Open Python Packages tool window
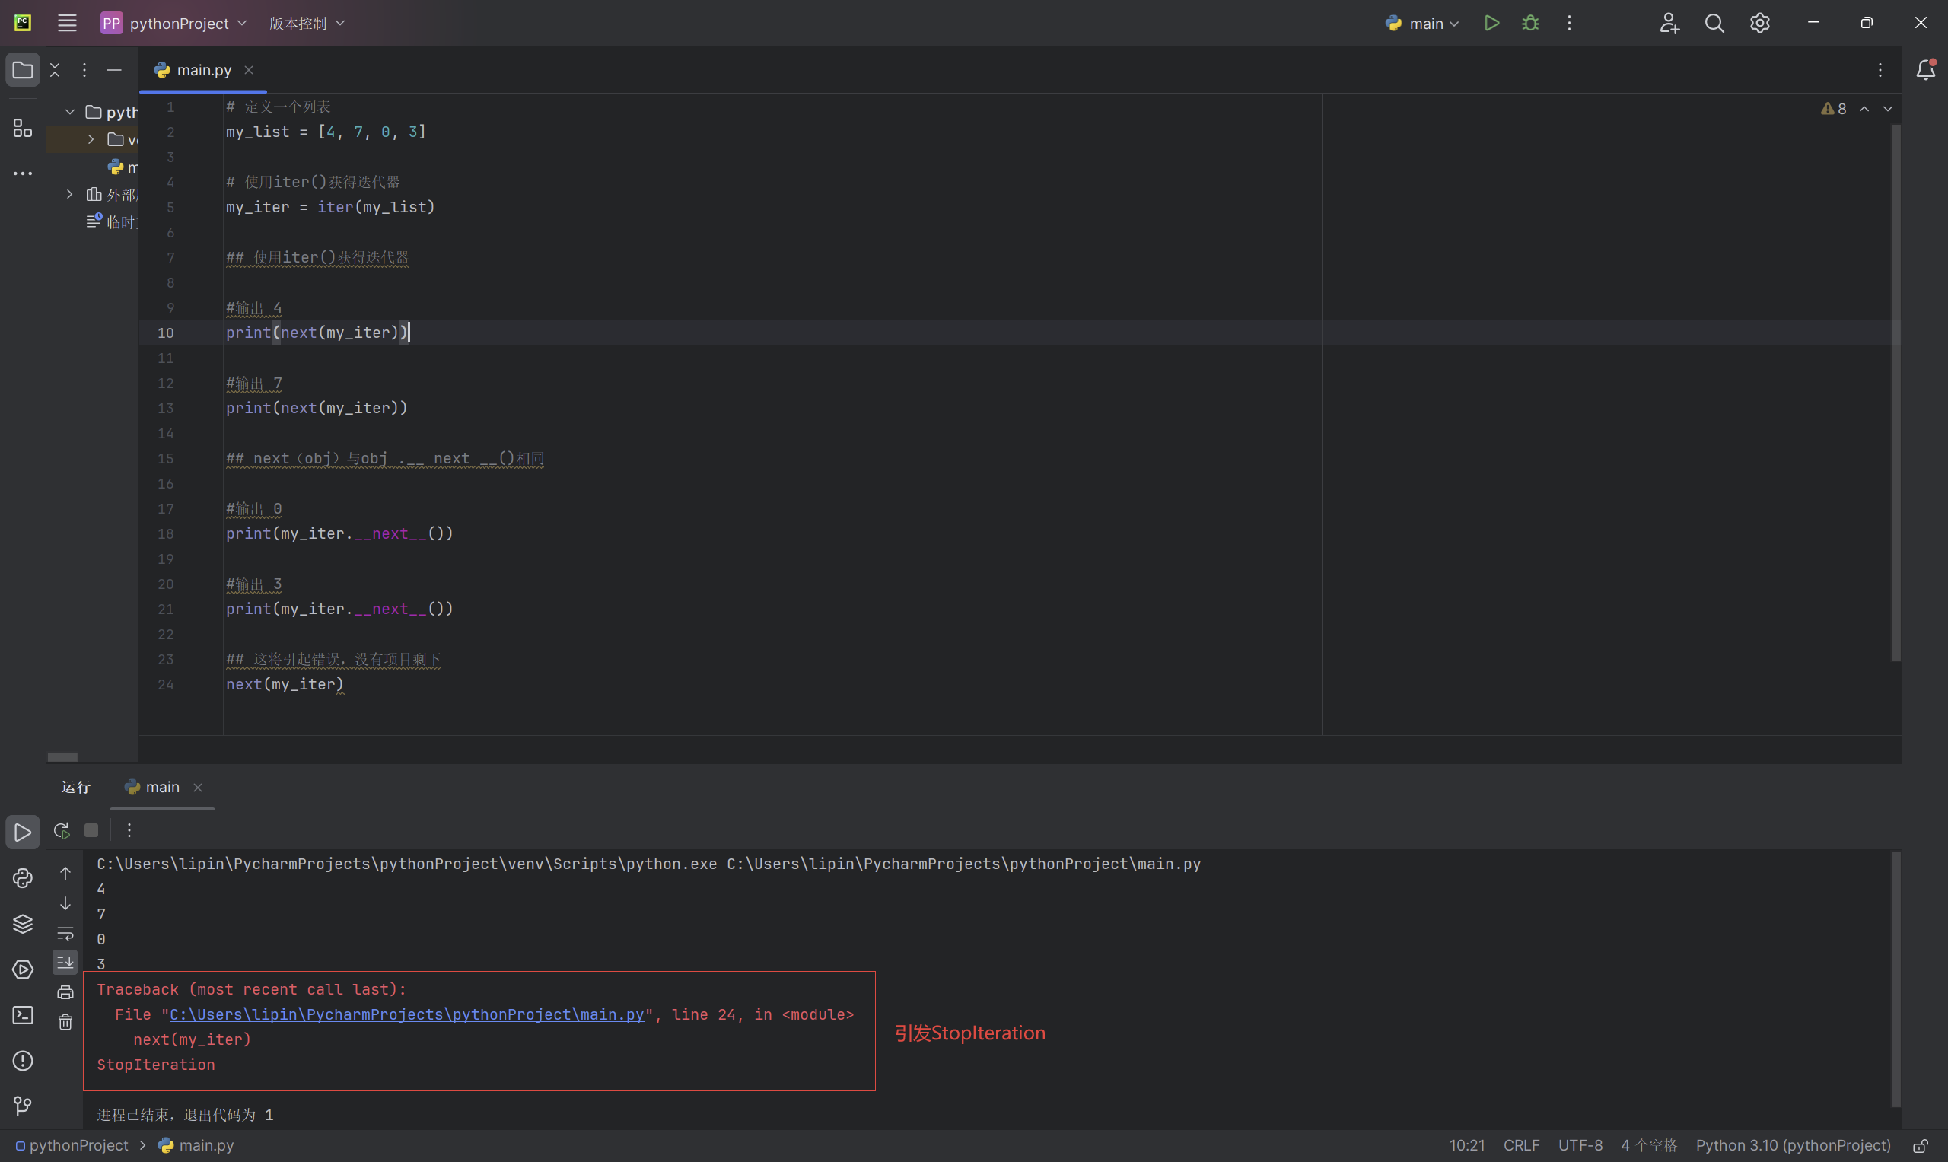The width and height of the screenshot is (1948, 1162). coord(23,877)
